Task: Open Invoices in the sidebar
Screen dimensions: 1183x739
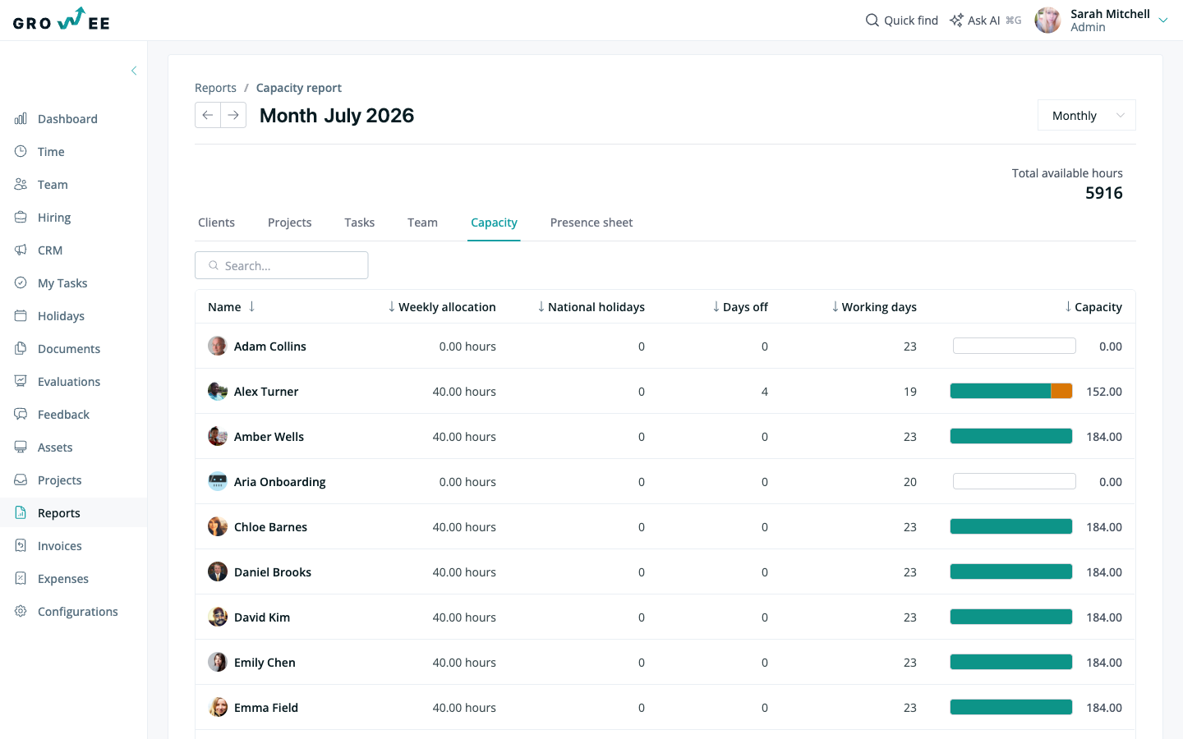Action: pos(60,546)
